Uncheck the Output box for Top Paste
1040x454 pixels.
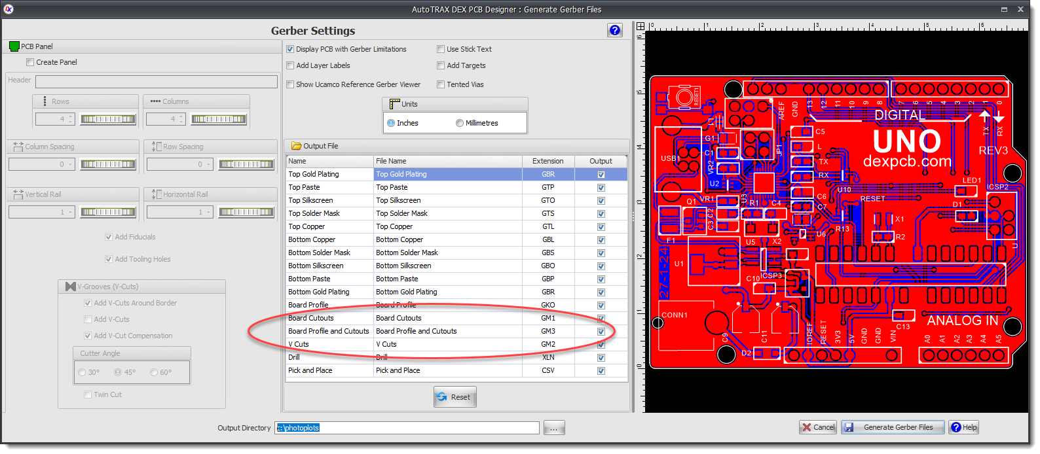tap(601, 188)
